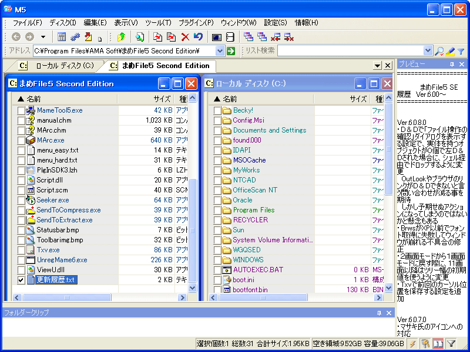Click the split-pane layout icon
This screenshot has height=352, width=470.
(230, 37)
